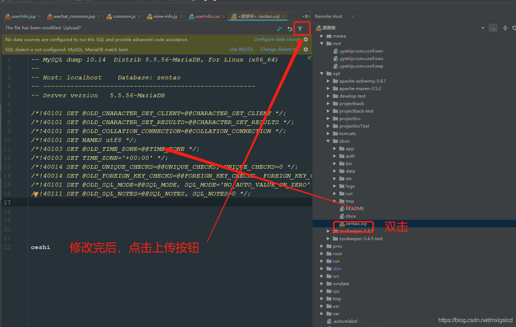The height and width of the screenshot is (327, 516).
Task: Click the refresh icon in Remote Host
Action: 514,28
